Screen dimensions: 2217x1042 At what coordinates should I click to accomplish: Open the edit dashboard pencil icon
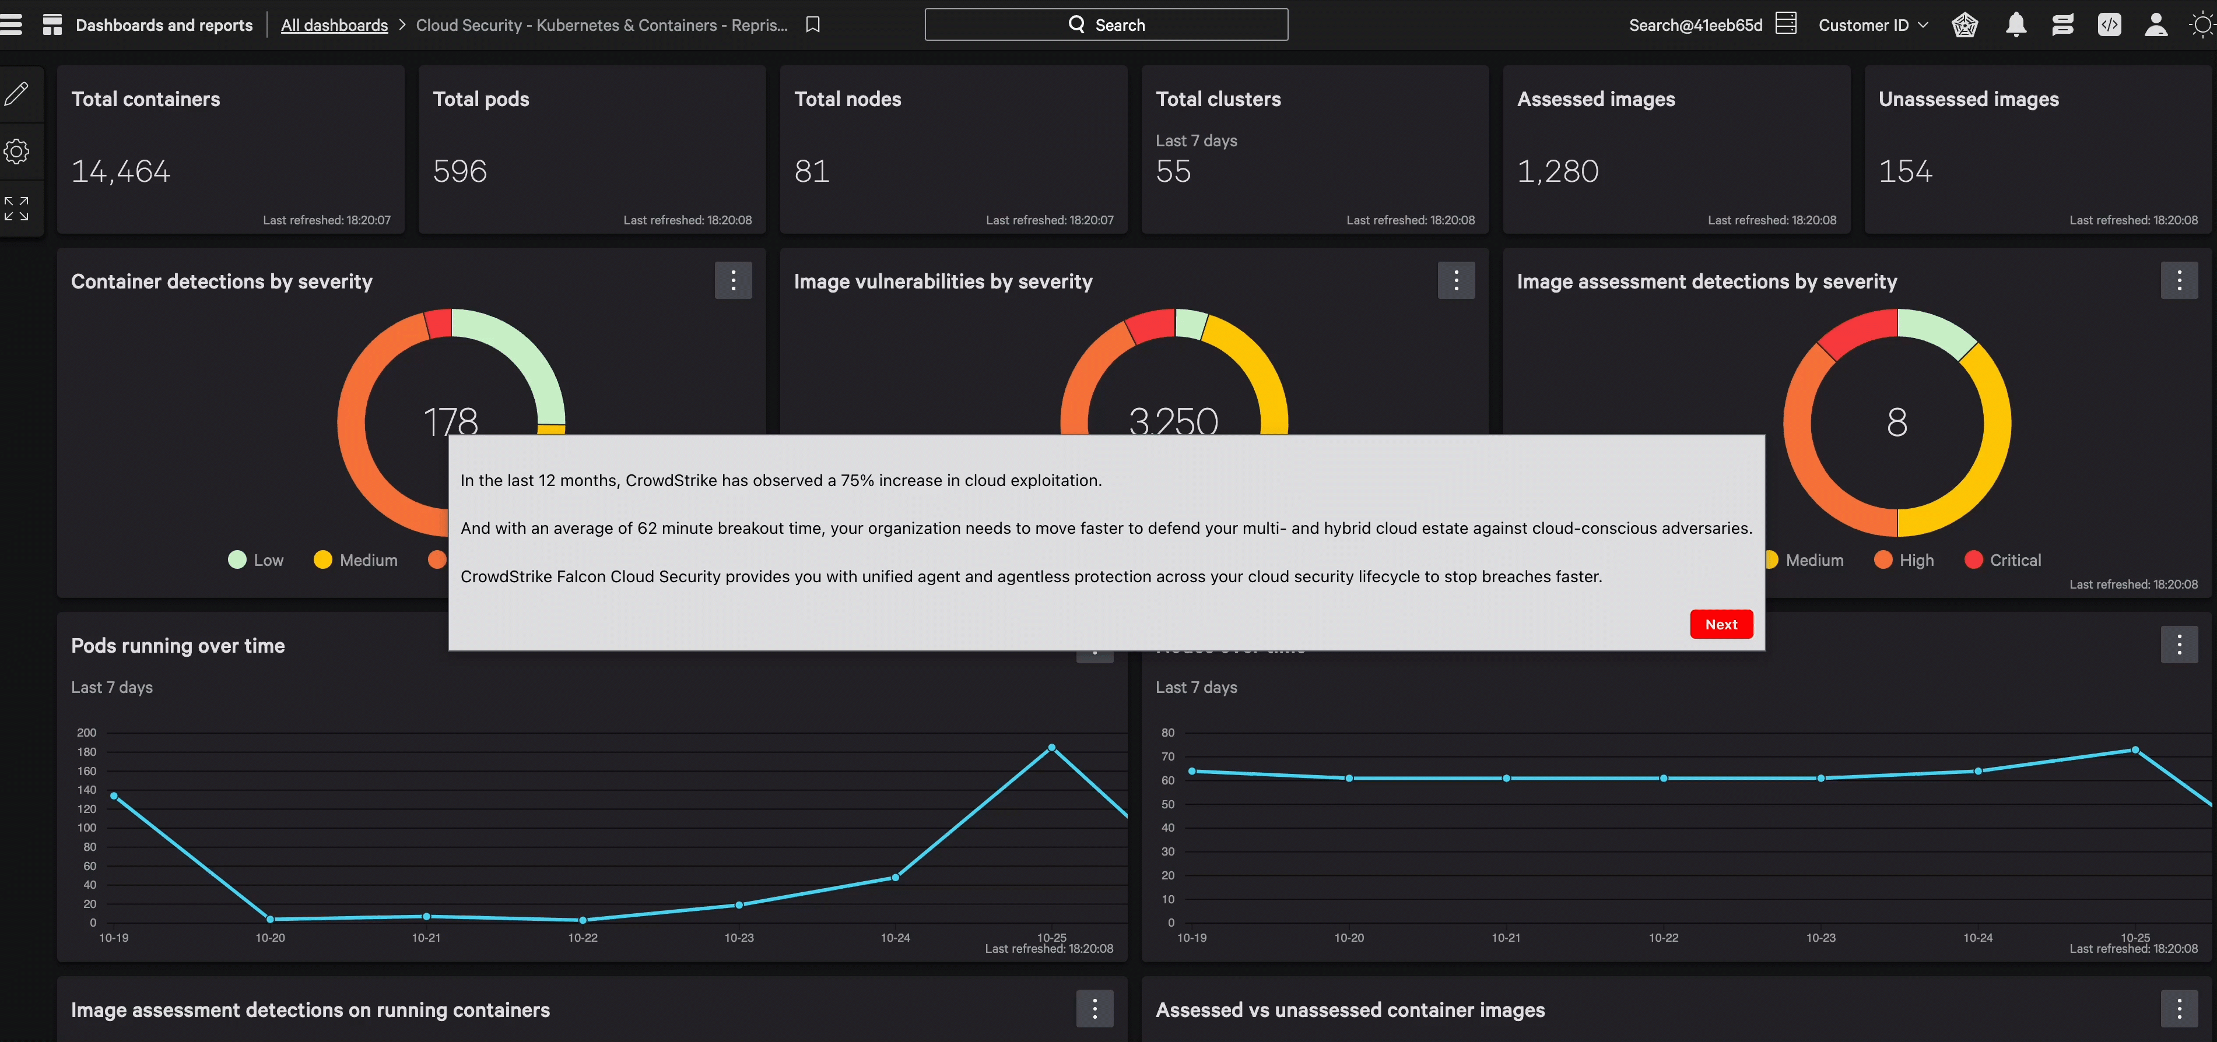coord(16,93)
